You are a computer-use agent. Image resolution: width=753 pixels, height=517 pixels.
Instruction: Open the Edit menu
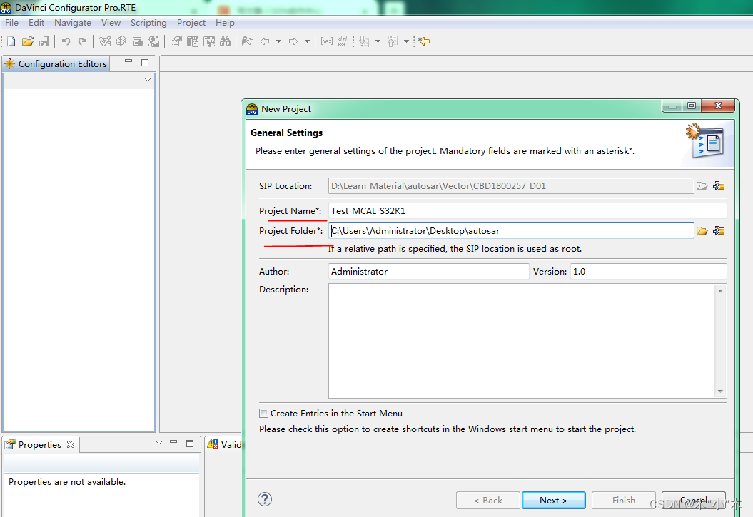[36, 23]
